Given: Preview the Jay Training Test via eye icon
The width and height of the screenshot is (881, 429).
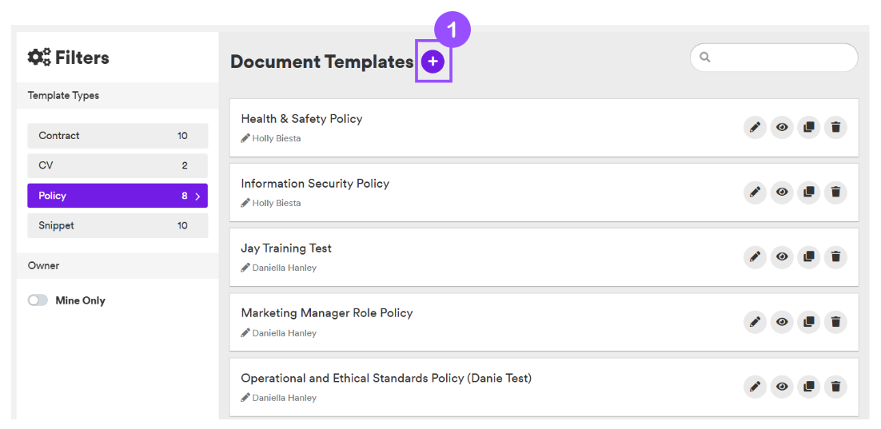Looking at the screenshot, I should [782, 256].
